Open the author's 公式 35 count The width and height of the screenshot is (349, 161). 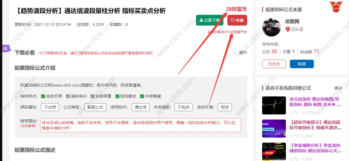[269, 52]
